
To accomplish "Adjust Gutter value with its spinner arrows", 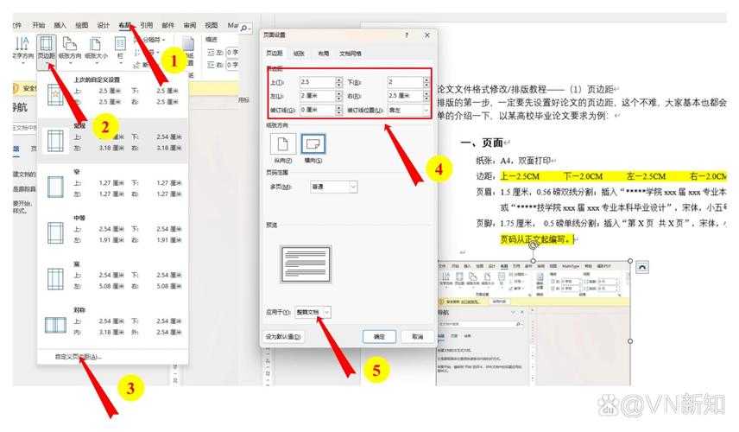I will [339, 110].
